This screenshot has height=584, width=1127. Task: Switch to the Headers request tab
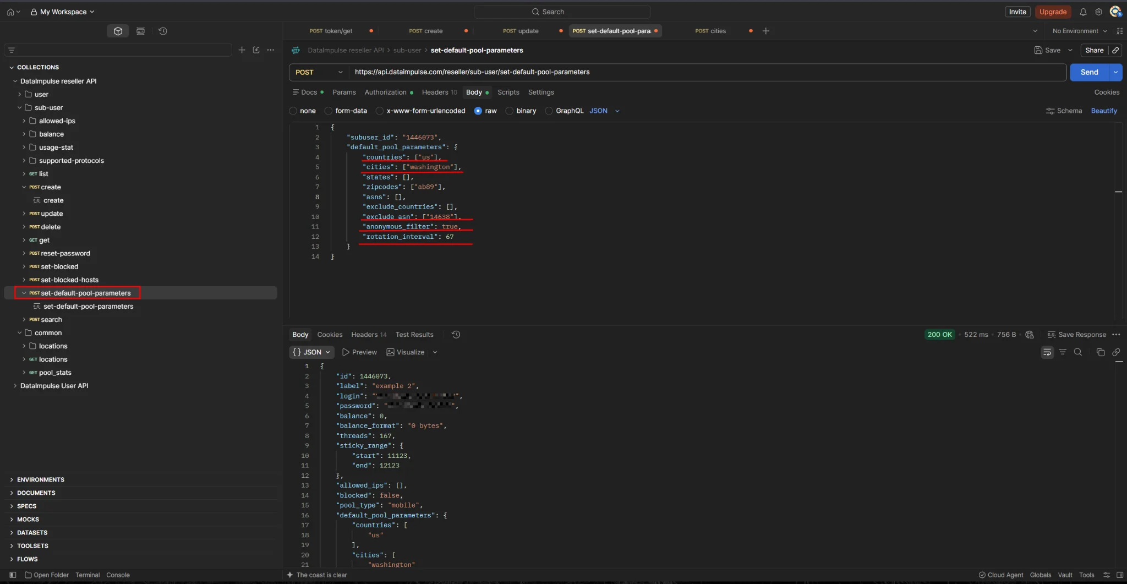click(x=439, y=92)
